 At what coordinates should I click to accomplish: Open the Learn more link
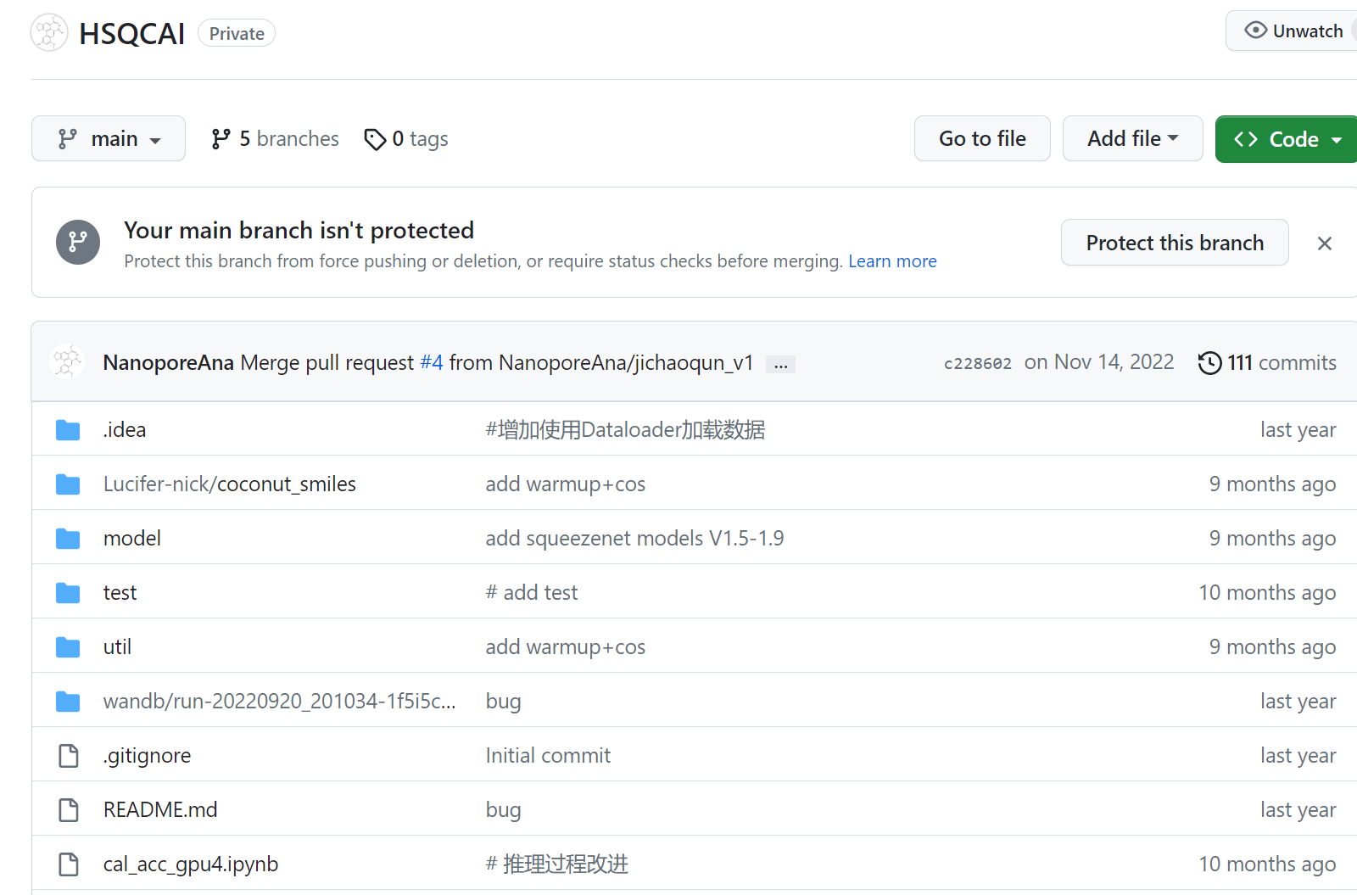[892, 261]
